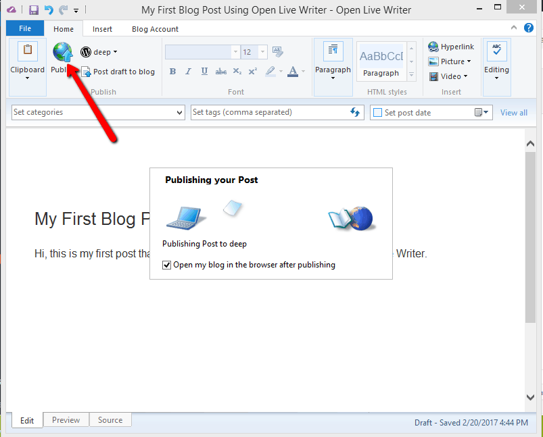Click the Help question mark icon

[528, 28]
